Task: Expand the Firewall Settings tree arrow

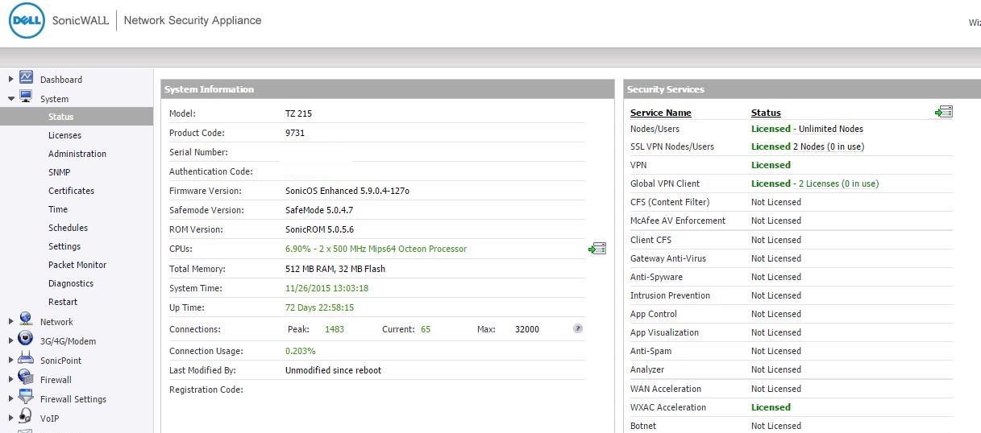Action: [x=10, y=398]
